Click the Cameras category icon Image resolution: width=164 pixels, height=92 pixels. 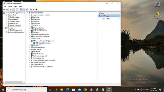[32, 21]
